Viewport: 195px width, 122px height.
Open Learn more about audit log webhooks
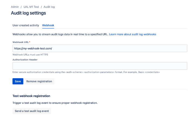click(133, 34)
